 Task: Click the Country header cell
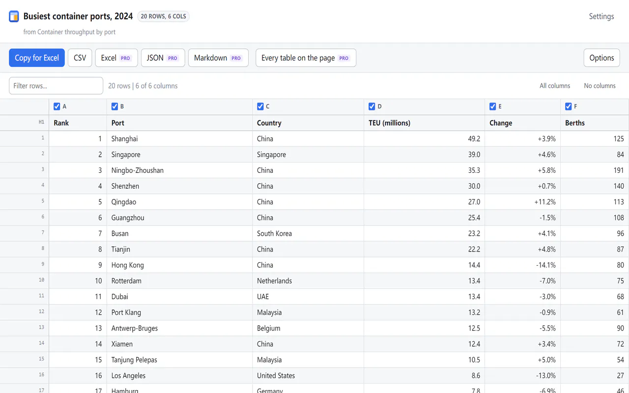308,123
